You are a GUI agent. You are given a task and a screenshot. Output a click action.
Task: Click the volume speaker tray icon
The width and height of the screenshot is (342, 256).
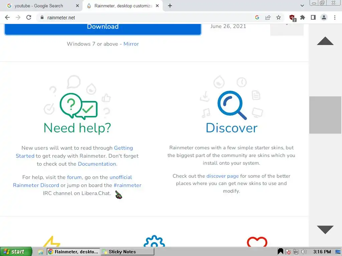tap(304, 252)
